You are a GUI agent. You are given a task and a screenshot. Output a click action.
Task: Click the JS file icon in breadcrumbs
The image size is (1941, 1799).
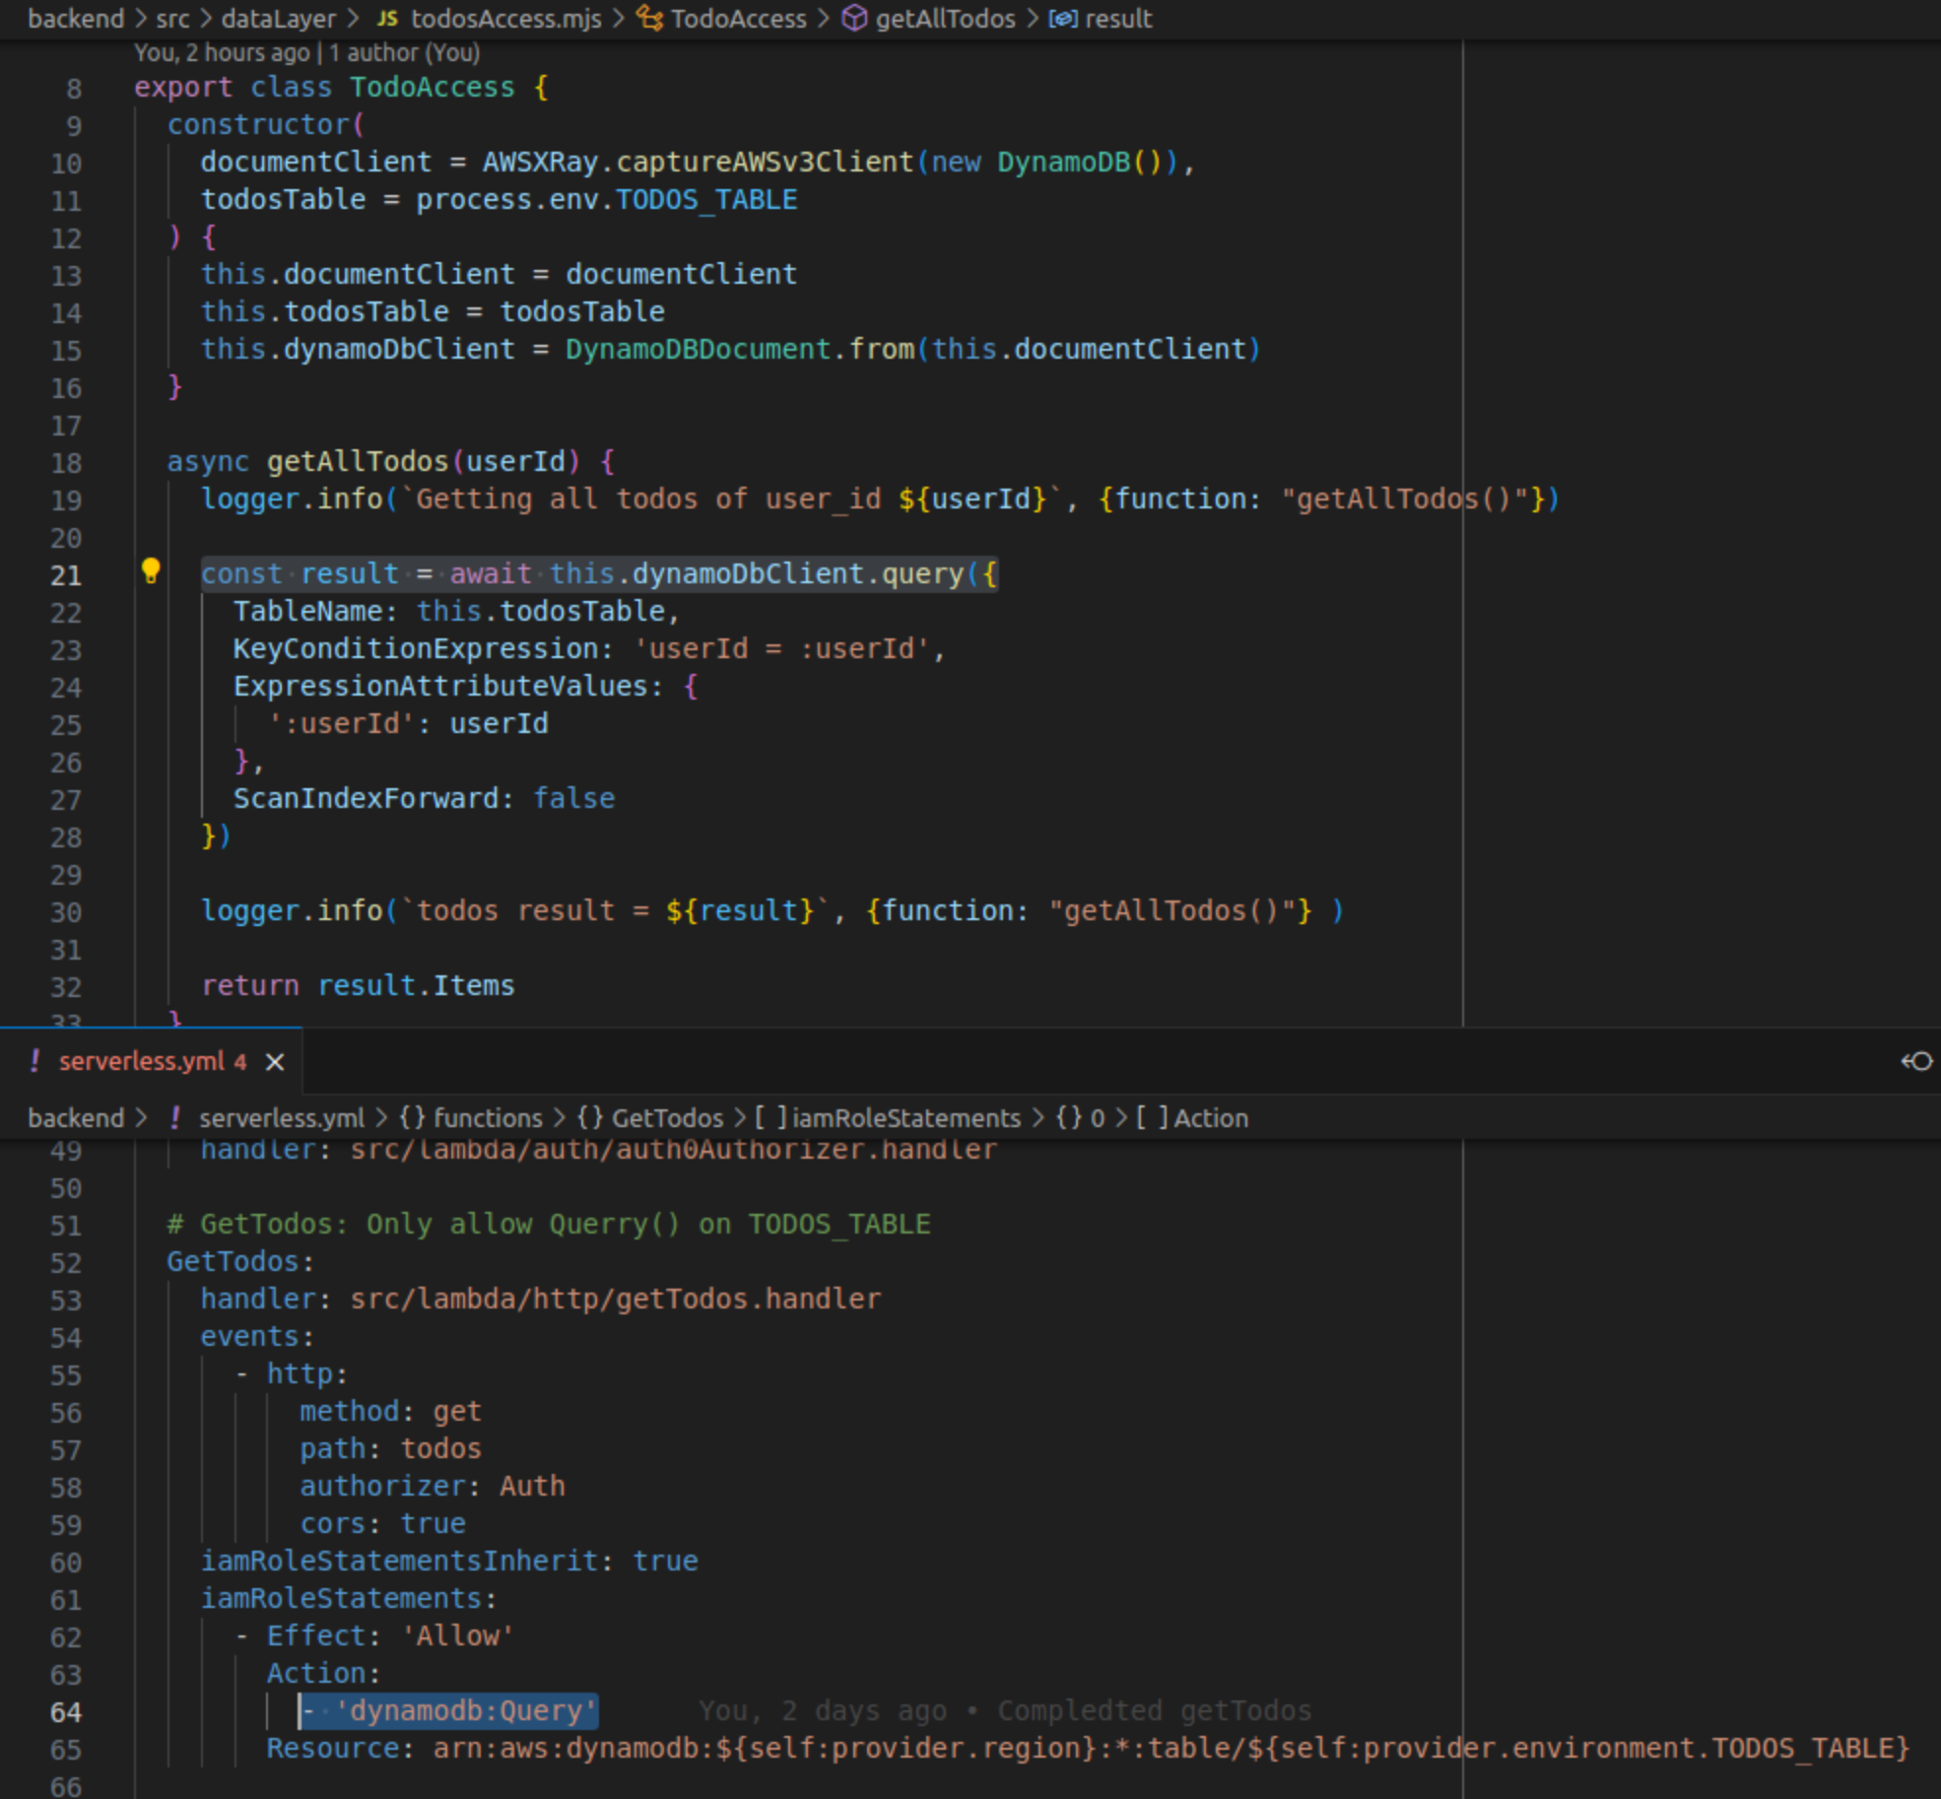coord(388,19)
